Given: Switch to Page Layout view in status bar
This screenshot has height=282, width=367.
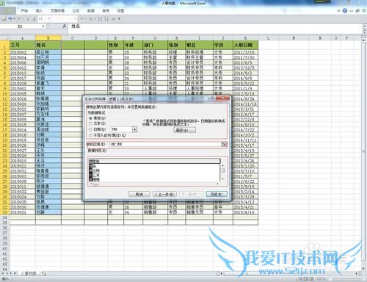Looking at the screenshot, I should (x=306, y=279).
